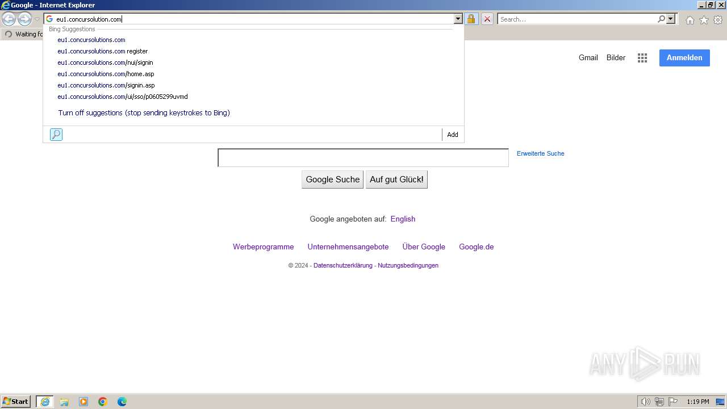The image size is (727, 409).
Task: Click the IE Search box field
Action: pyautogui.click(x=578, y=19)
